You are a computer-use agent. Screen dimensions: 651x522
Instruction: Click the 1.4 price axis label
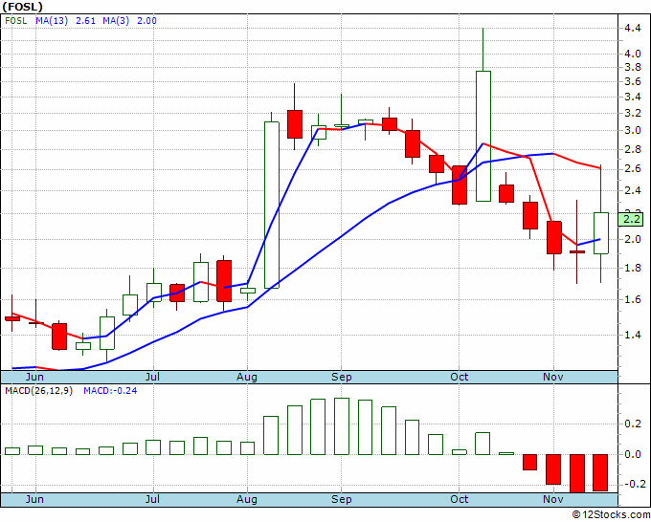[632, 335]
